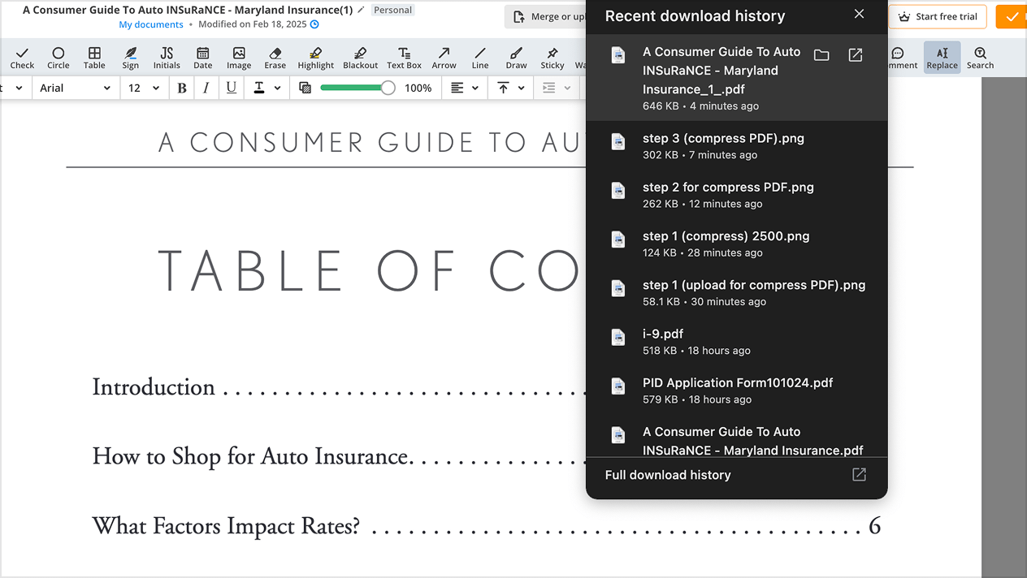The image size is (1027, 578).
Task: Toggle underline formatting
Action: (232, 88)
